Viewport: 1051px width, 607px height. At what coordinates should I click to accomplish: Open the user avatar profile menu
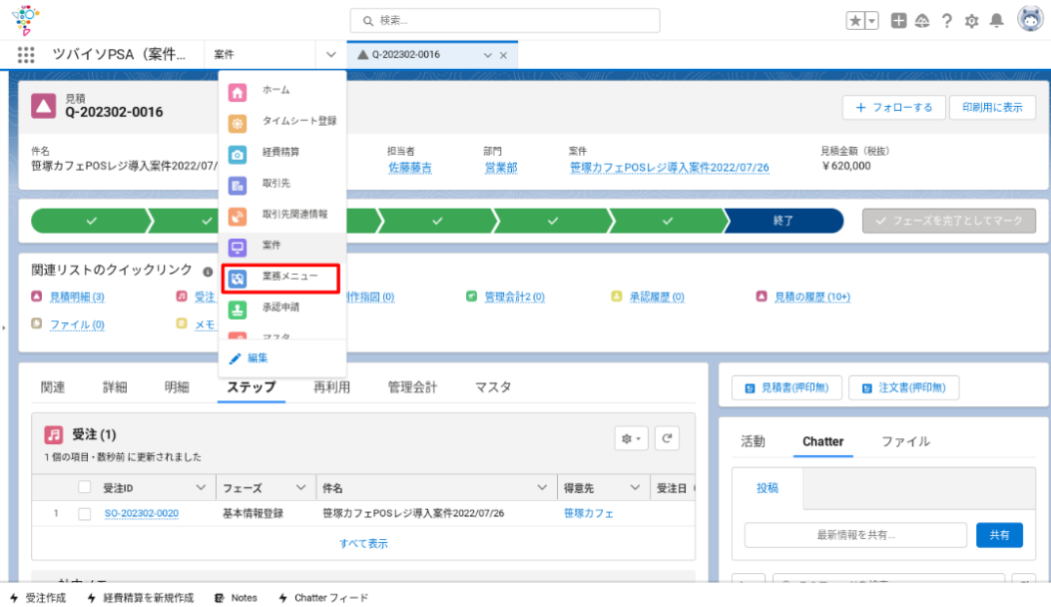click(x=1030, y=20)
